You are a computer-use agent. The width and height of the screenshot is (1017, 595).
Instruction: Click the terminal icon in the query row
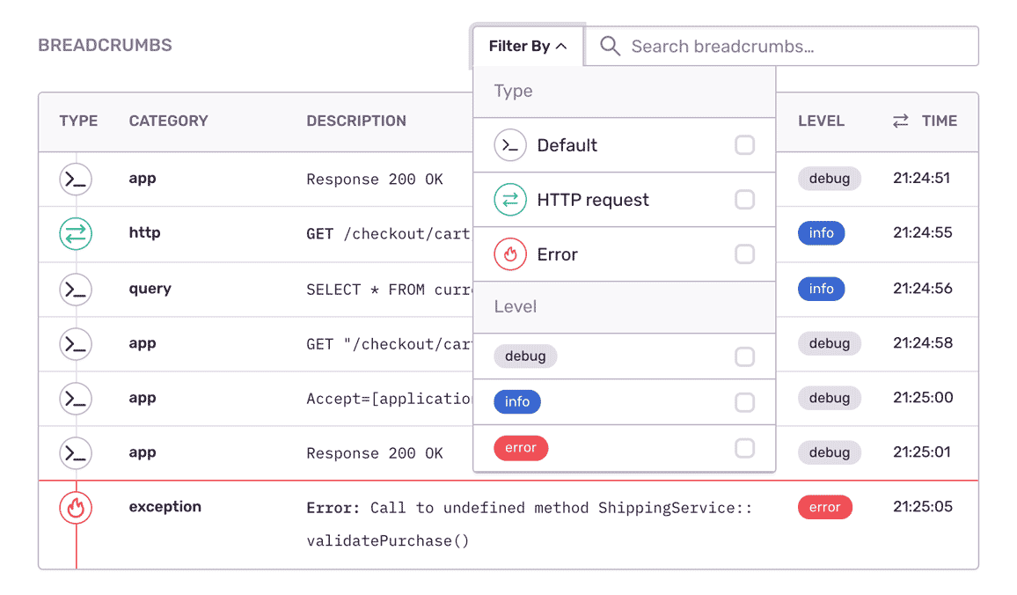(76, 289)
